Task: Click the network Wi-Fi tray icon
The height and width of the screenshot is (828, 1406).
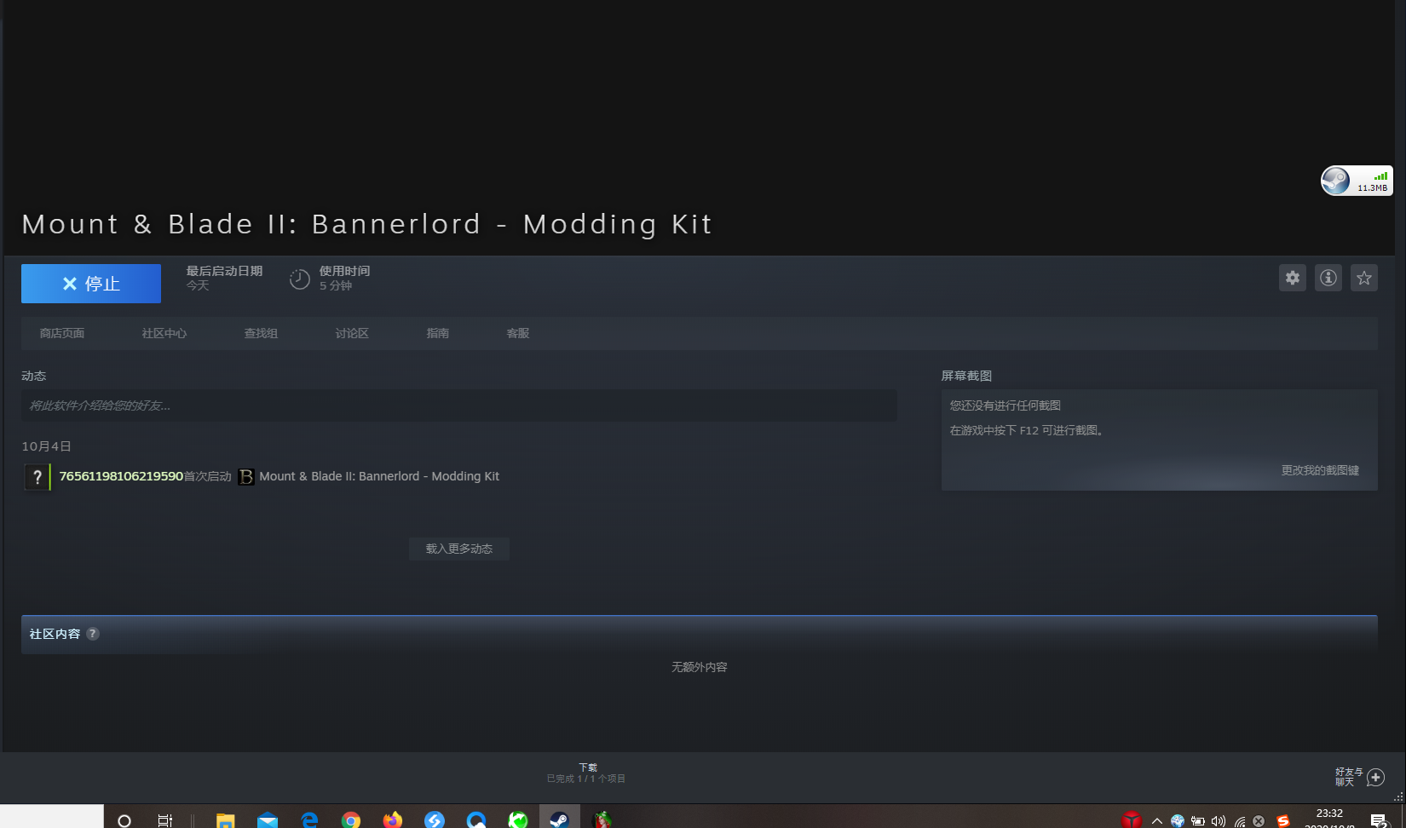Action: pos(1239,821)
